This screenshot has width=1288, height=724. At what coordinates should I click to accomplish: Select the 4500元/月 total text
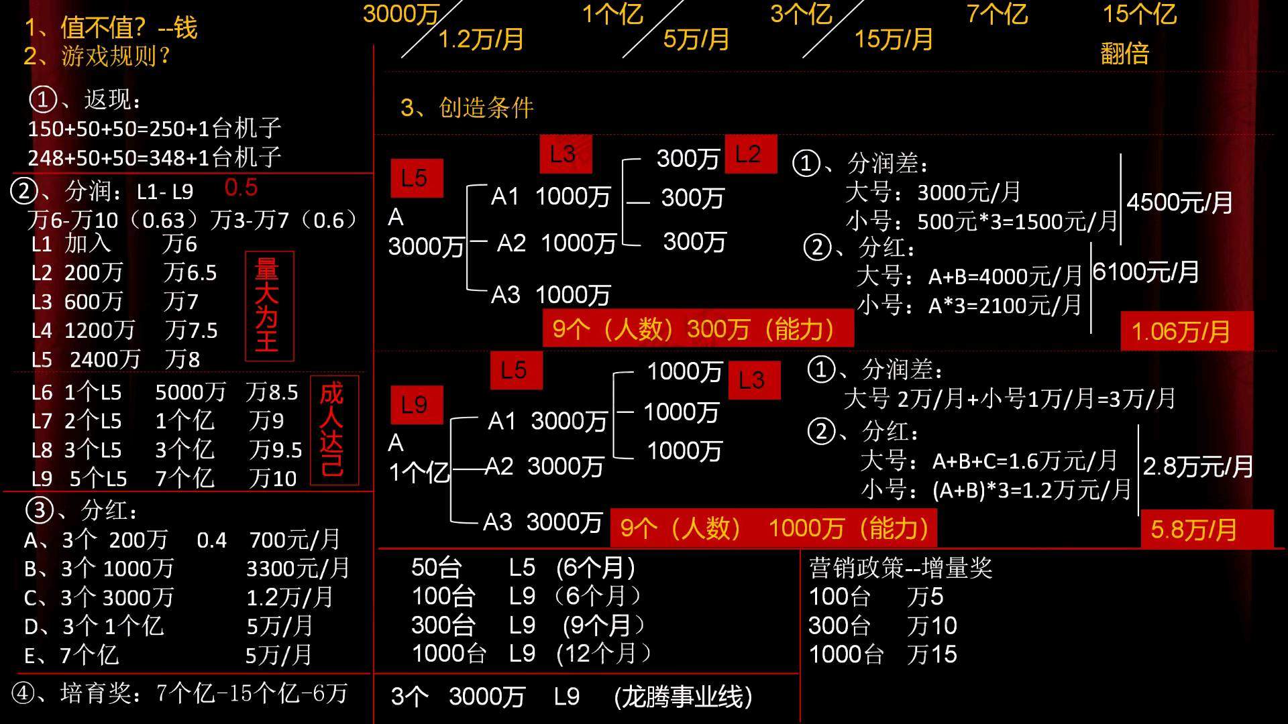tap(1179, 202)
